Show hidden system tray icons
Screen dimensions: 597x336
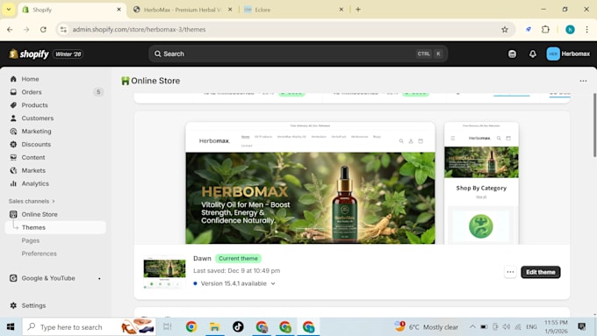(472, 327)
